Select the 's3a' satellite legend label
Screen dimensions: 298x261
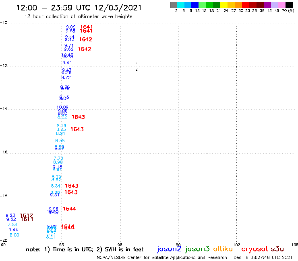(277, 249)
